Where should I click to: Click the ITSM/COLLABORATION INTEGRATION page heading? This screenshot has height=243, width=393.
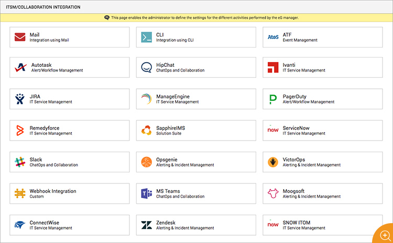pos(43,7)
